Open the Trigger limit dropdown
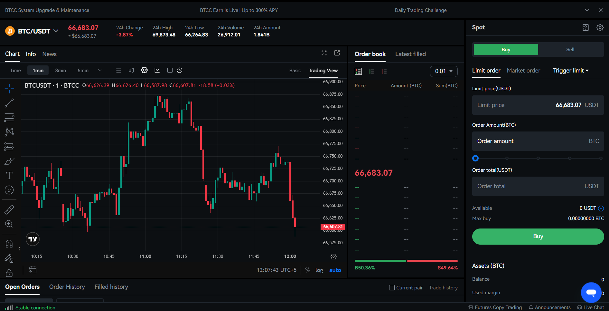The image size is (609, 311). [571, 71]
